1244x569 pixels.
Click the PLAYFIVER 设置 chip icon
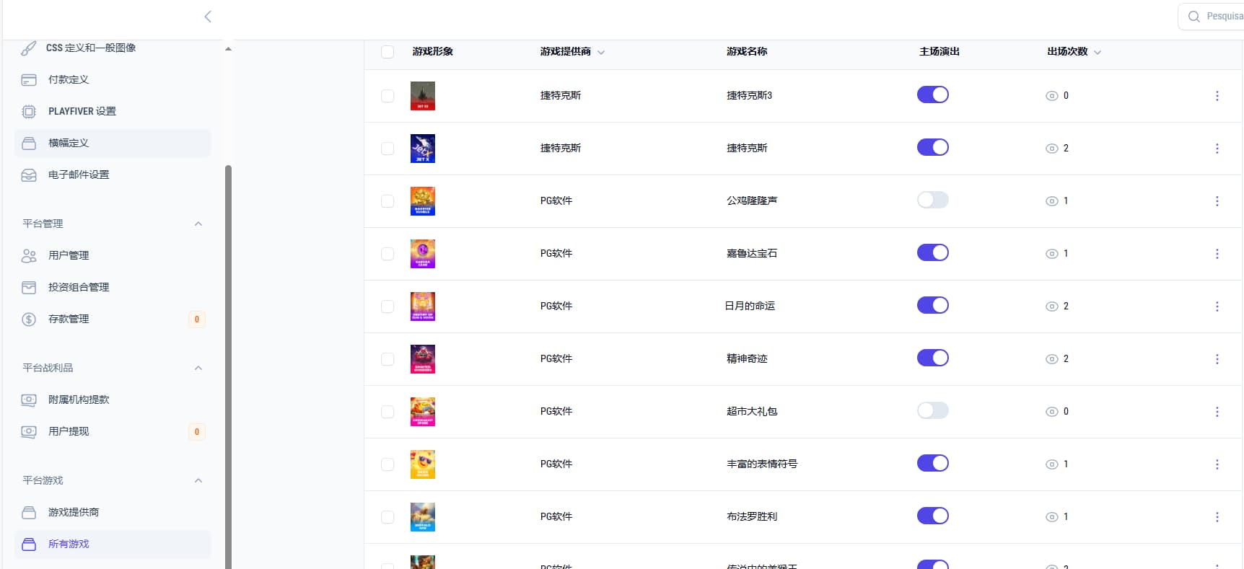pos(29,112)
